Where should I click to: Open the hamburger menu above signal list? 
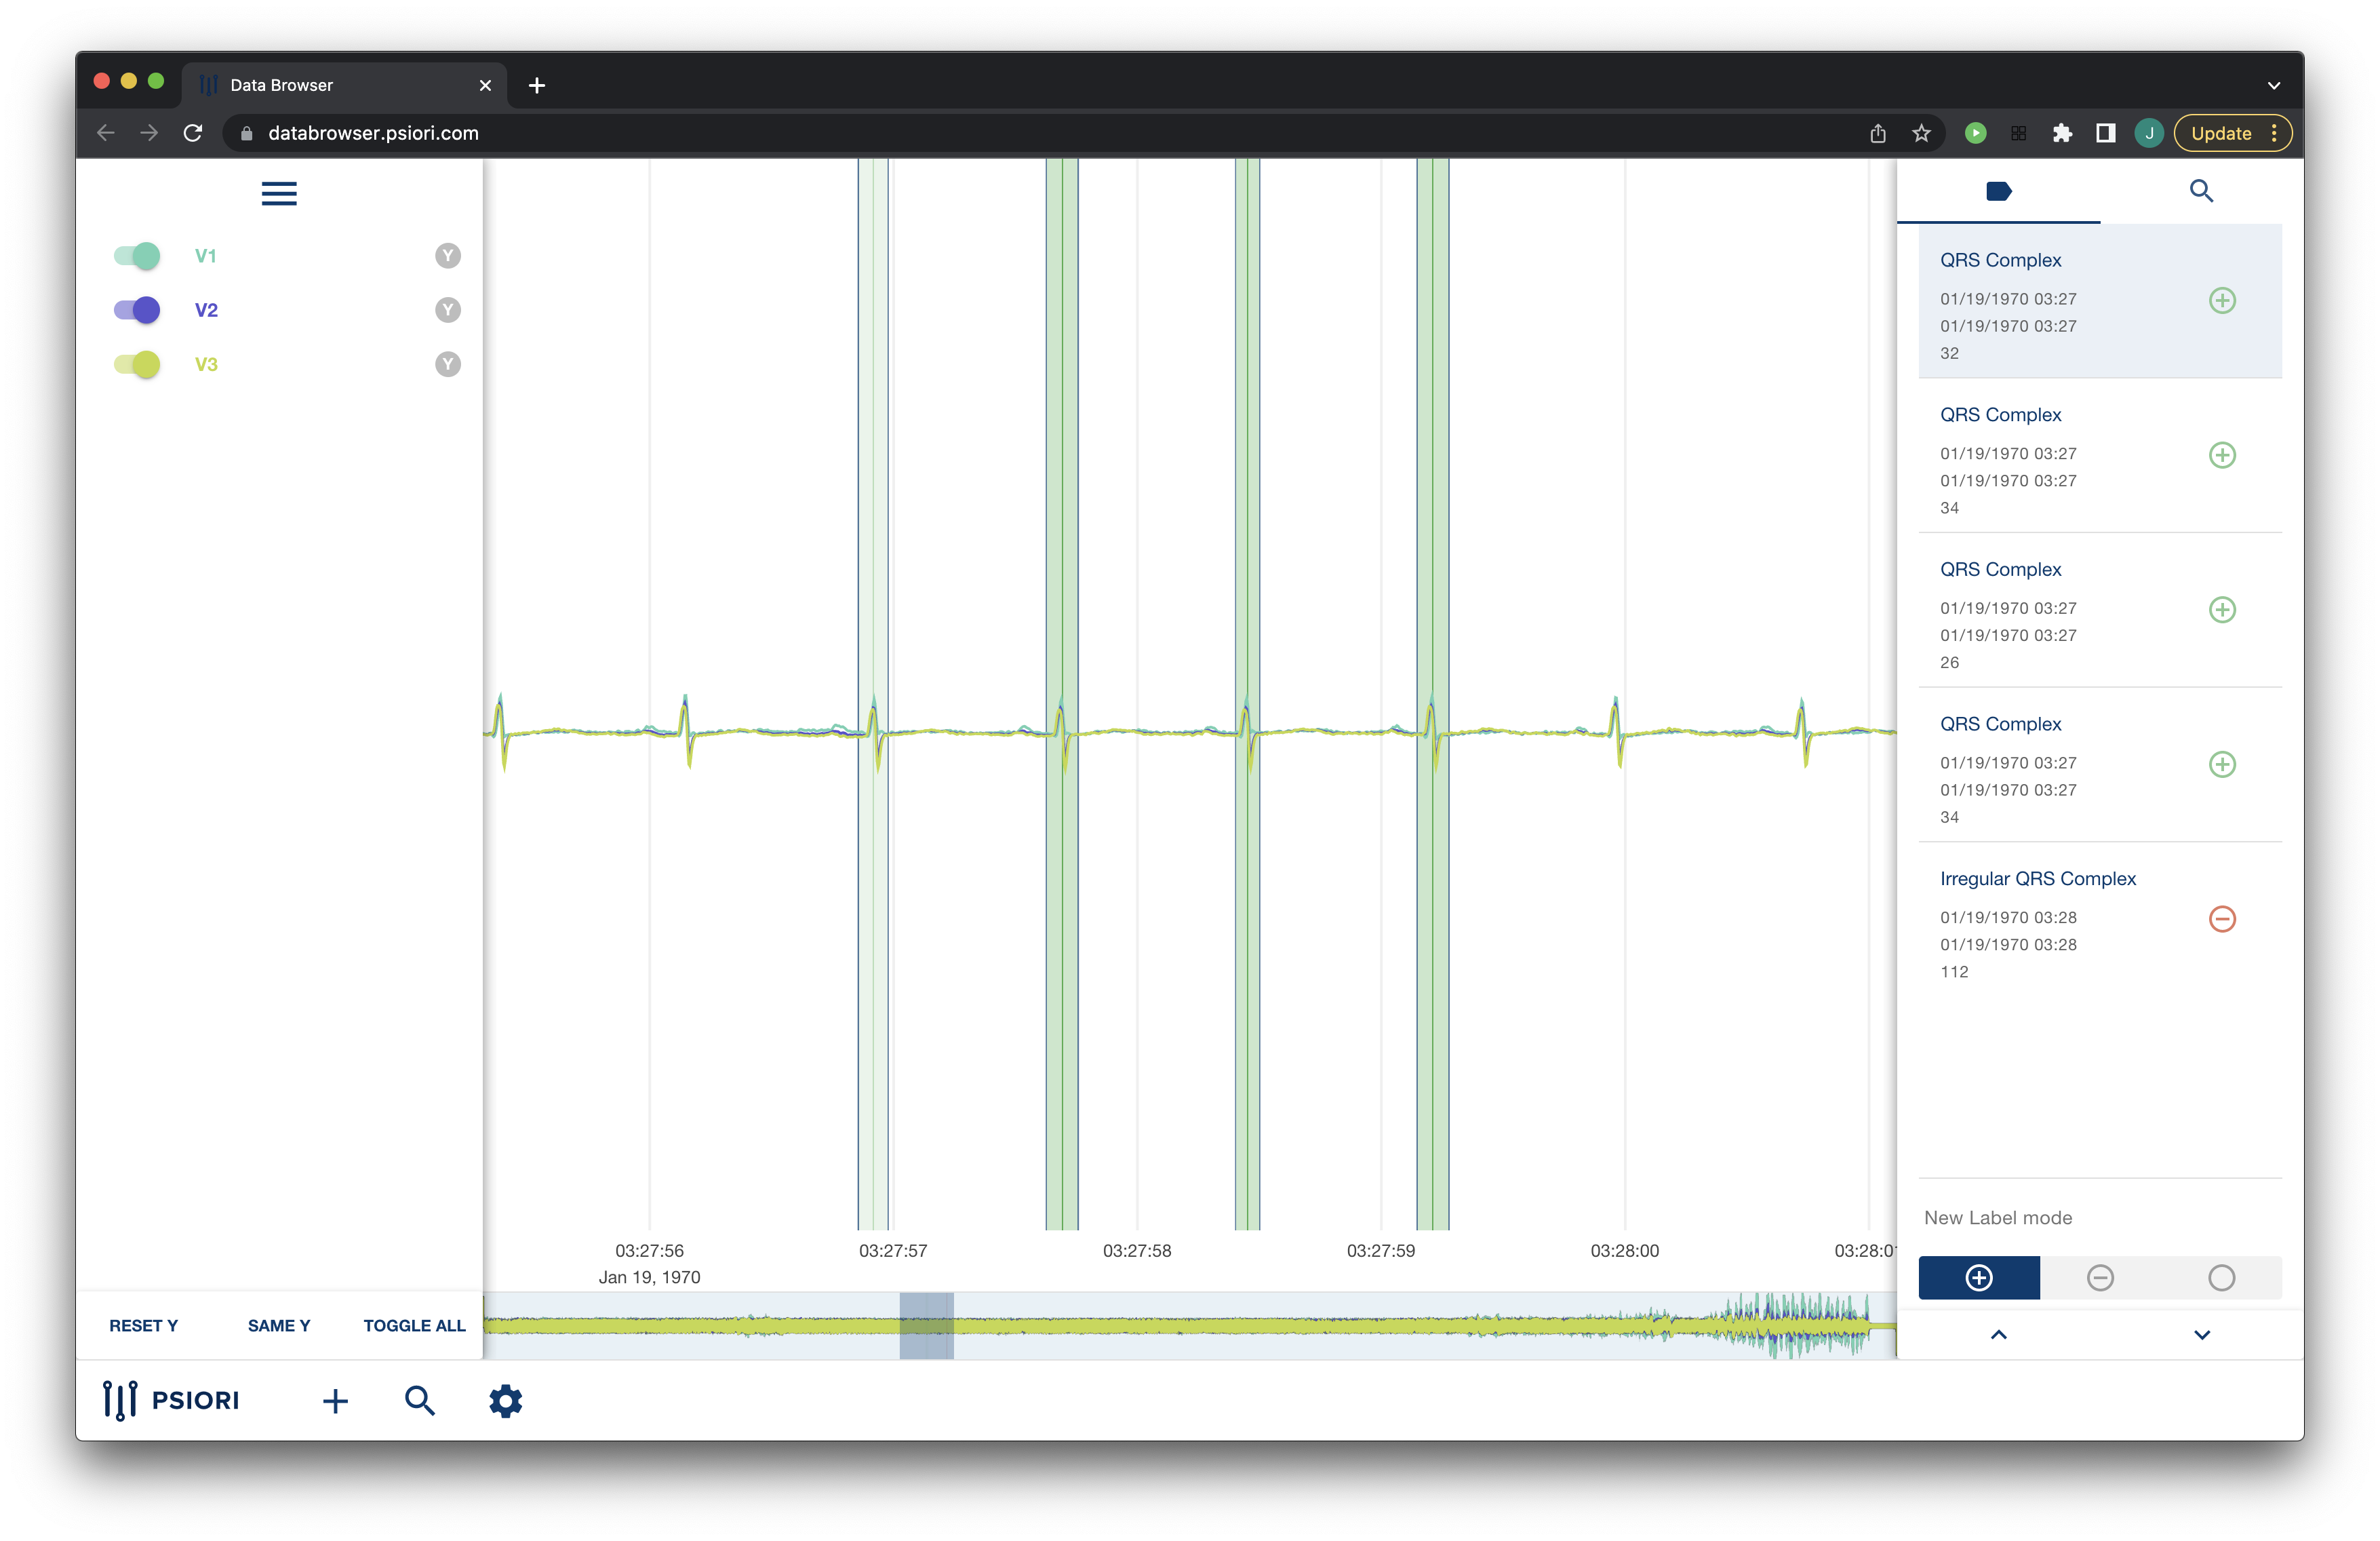(279, 193)
